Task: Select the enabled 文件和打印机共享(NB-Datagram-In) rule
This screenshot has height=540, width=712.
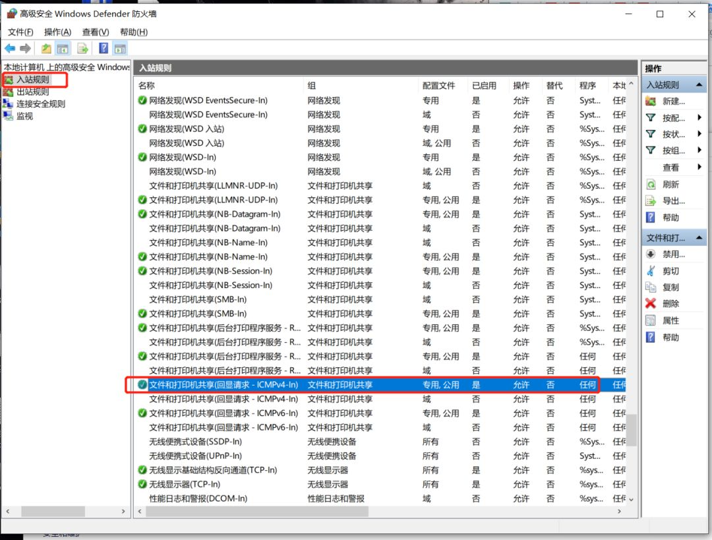Action: [382, 214]
